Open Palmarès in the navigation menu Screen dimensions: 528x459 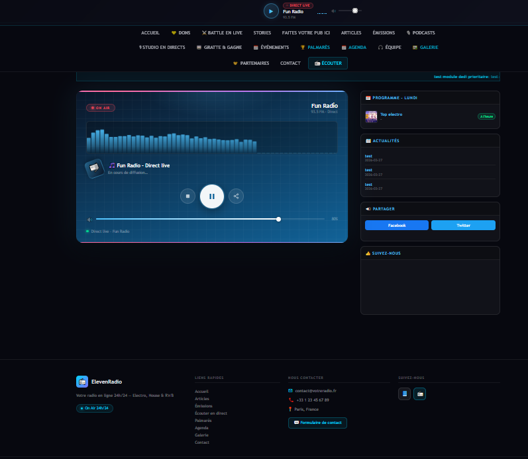click(x=315, y=48)
